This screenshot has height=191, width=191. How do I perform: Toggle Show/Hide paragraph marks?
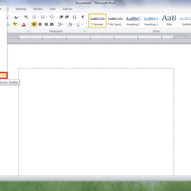pyautogui.click(x=83, y=17)
